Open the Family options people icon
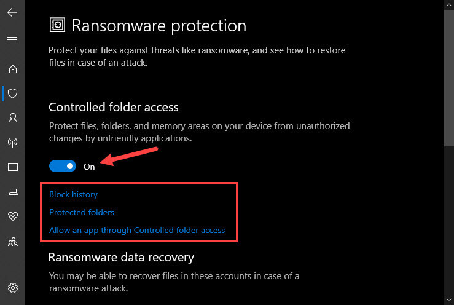The image size is (454, 305). tap(12, 242)
